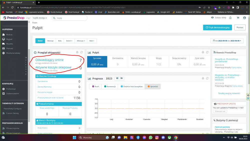Select the Miesiąc-1 period tab
The height and width of the screenshot is (141, 250).
(81, 41)
